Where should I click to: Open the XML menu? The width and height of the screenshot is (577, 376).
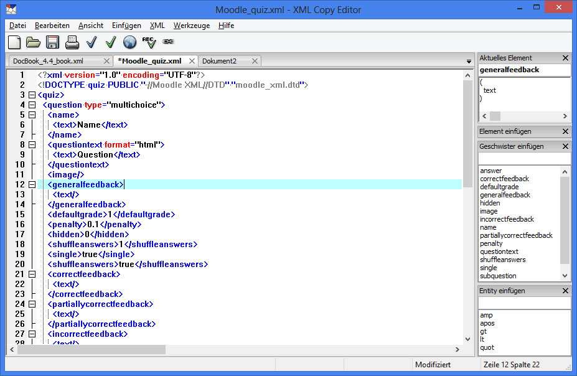157,26
